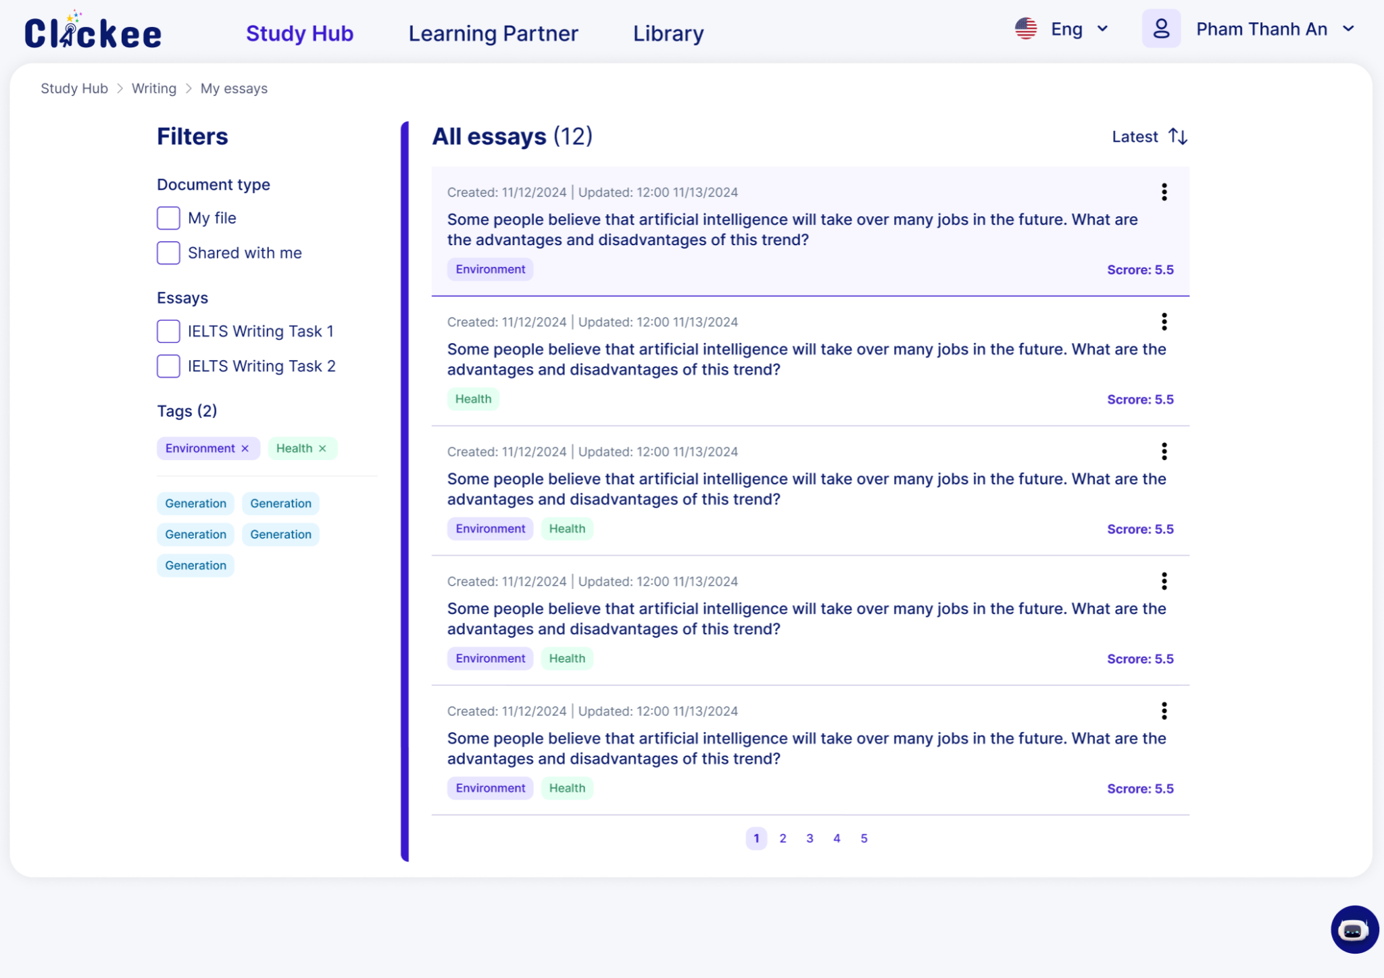The height and width of the screenshot is (978, 1384).
Task: Select the first Generation tag in the top row
Action: click(195, 503)
